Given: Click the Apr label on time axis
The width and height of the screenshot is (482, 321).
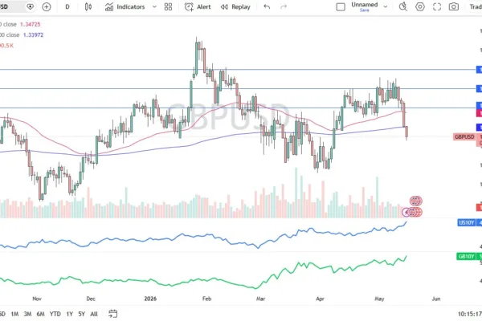Looking at the screenshot, I should [320, 299].
